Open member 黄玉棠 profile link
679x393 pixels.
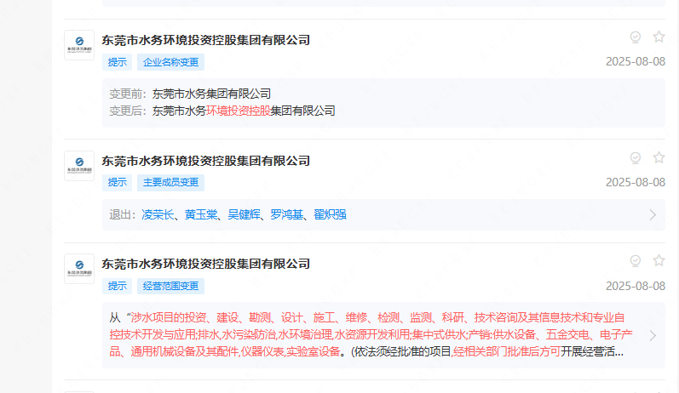pos(201,214)
